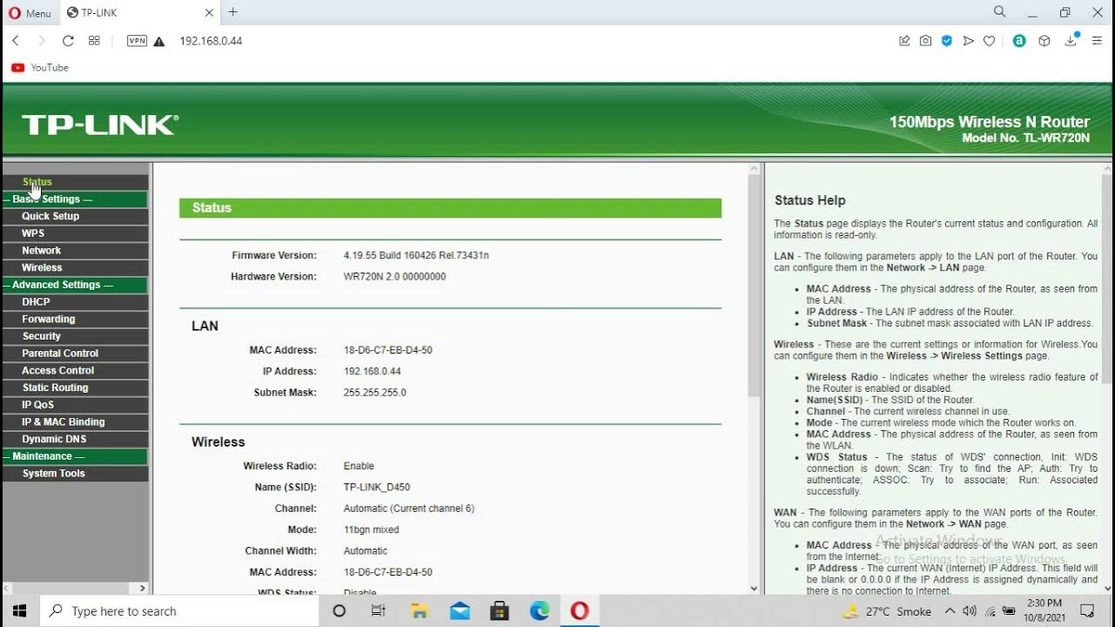Screen dimensions: 1115x627
Task: Expand the Wireless menu
Action: [x=42, y=267]
